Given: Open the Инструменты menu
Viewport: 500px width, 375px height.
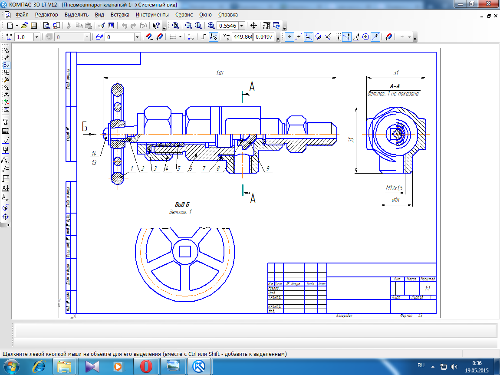Looking at the screenshot, I should pyautogui.click(x=152, y=15).
